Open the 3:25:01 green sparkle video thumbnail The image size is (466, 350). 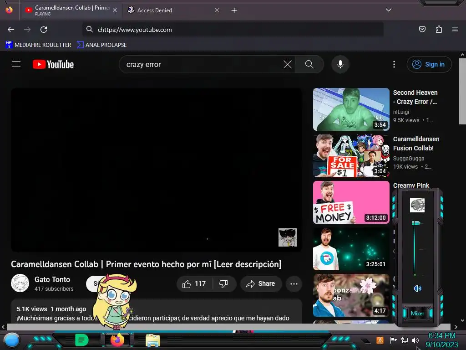click(x=351, y=249)
